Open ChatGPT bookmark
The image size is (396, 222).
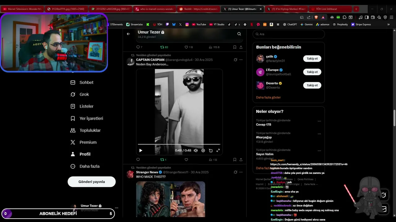coord(290,24)
